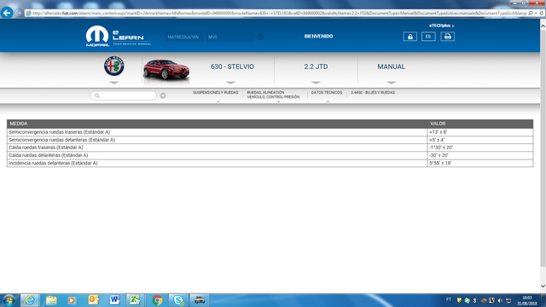The image size is (546, 307).
Task: Open Outlook from the taskbar
Action: (93, 300)
